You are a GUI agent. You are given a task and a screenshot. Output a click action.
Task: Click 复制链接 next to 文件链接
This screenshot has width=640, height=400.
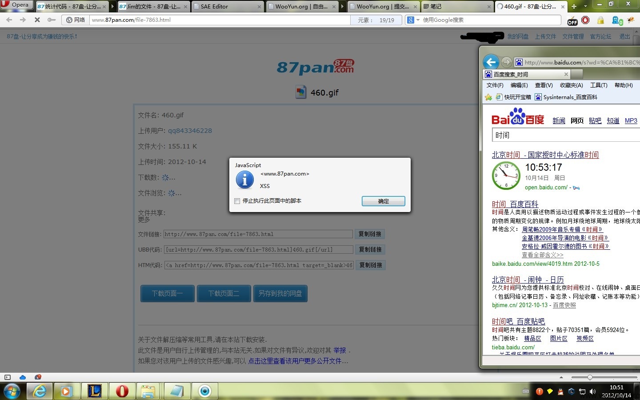(370, 234)
